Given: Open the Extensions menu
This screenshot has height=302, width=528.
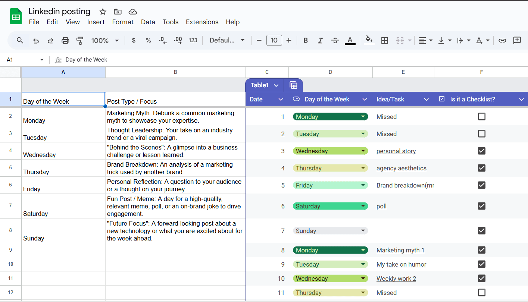Looking at the screenshot, I should (202, 22).
